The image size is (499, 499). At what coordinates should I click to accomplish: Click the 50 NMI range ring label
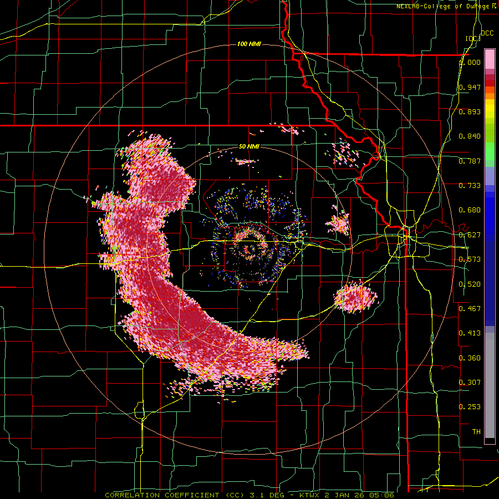pos(249,147)
